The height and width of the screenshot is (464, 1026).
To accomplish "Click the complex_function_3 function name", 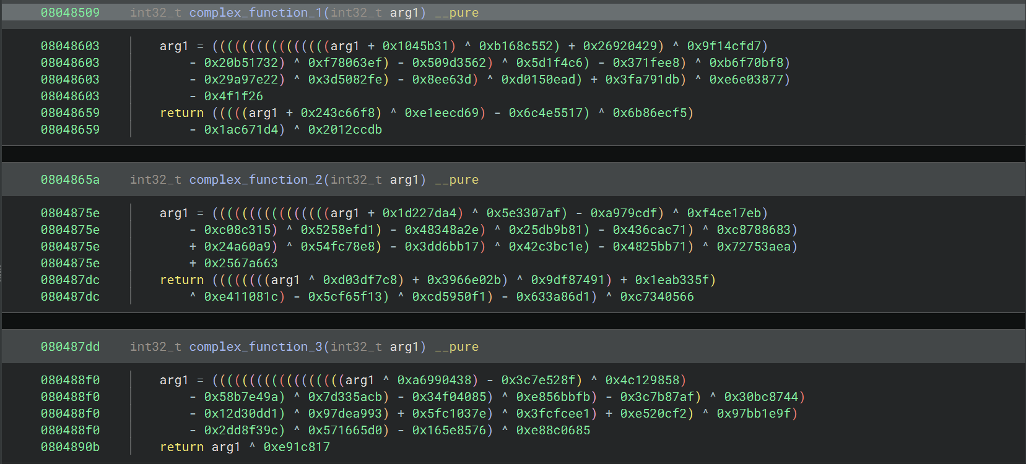I will 256,347.
